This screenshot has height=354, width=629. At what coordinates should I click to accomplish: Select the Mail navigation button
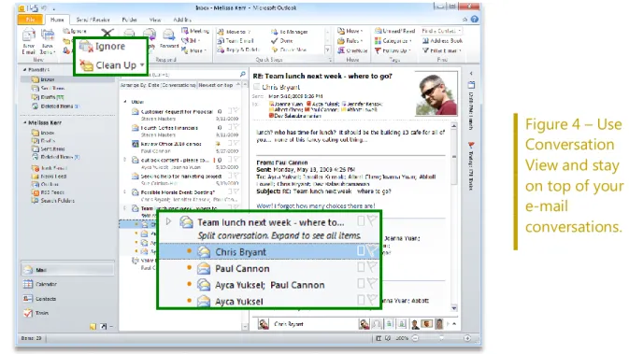pos(67,270)
